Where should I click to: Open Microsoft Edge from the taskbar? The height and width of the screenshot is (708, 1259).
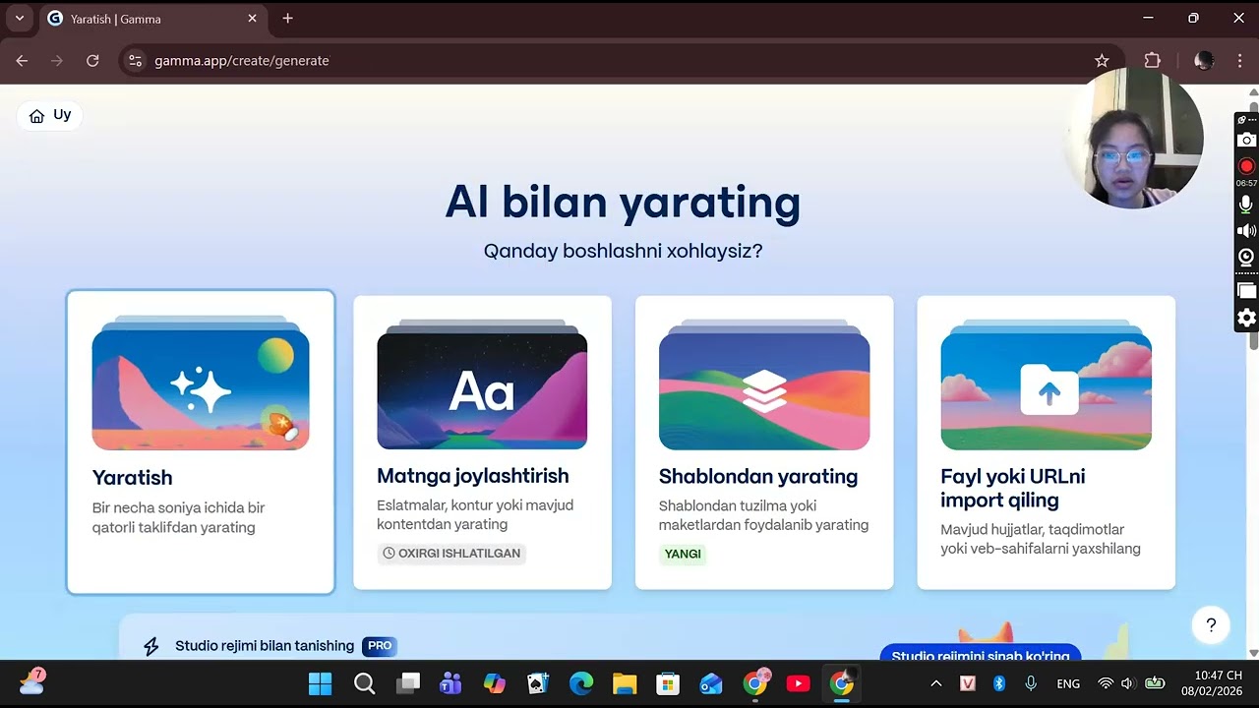tap(581, 683)
